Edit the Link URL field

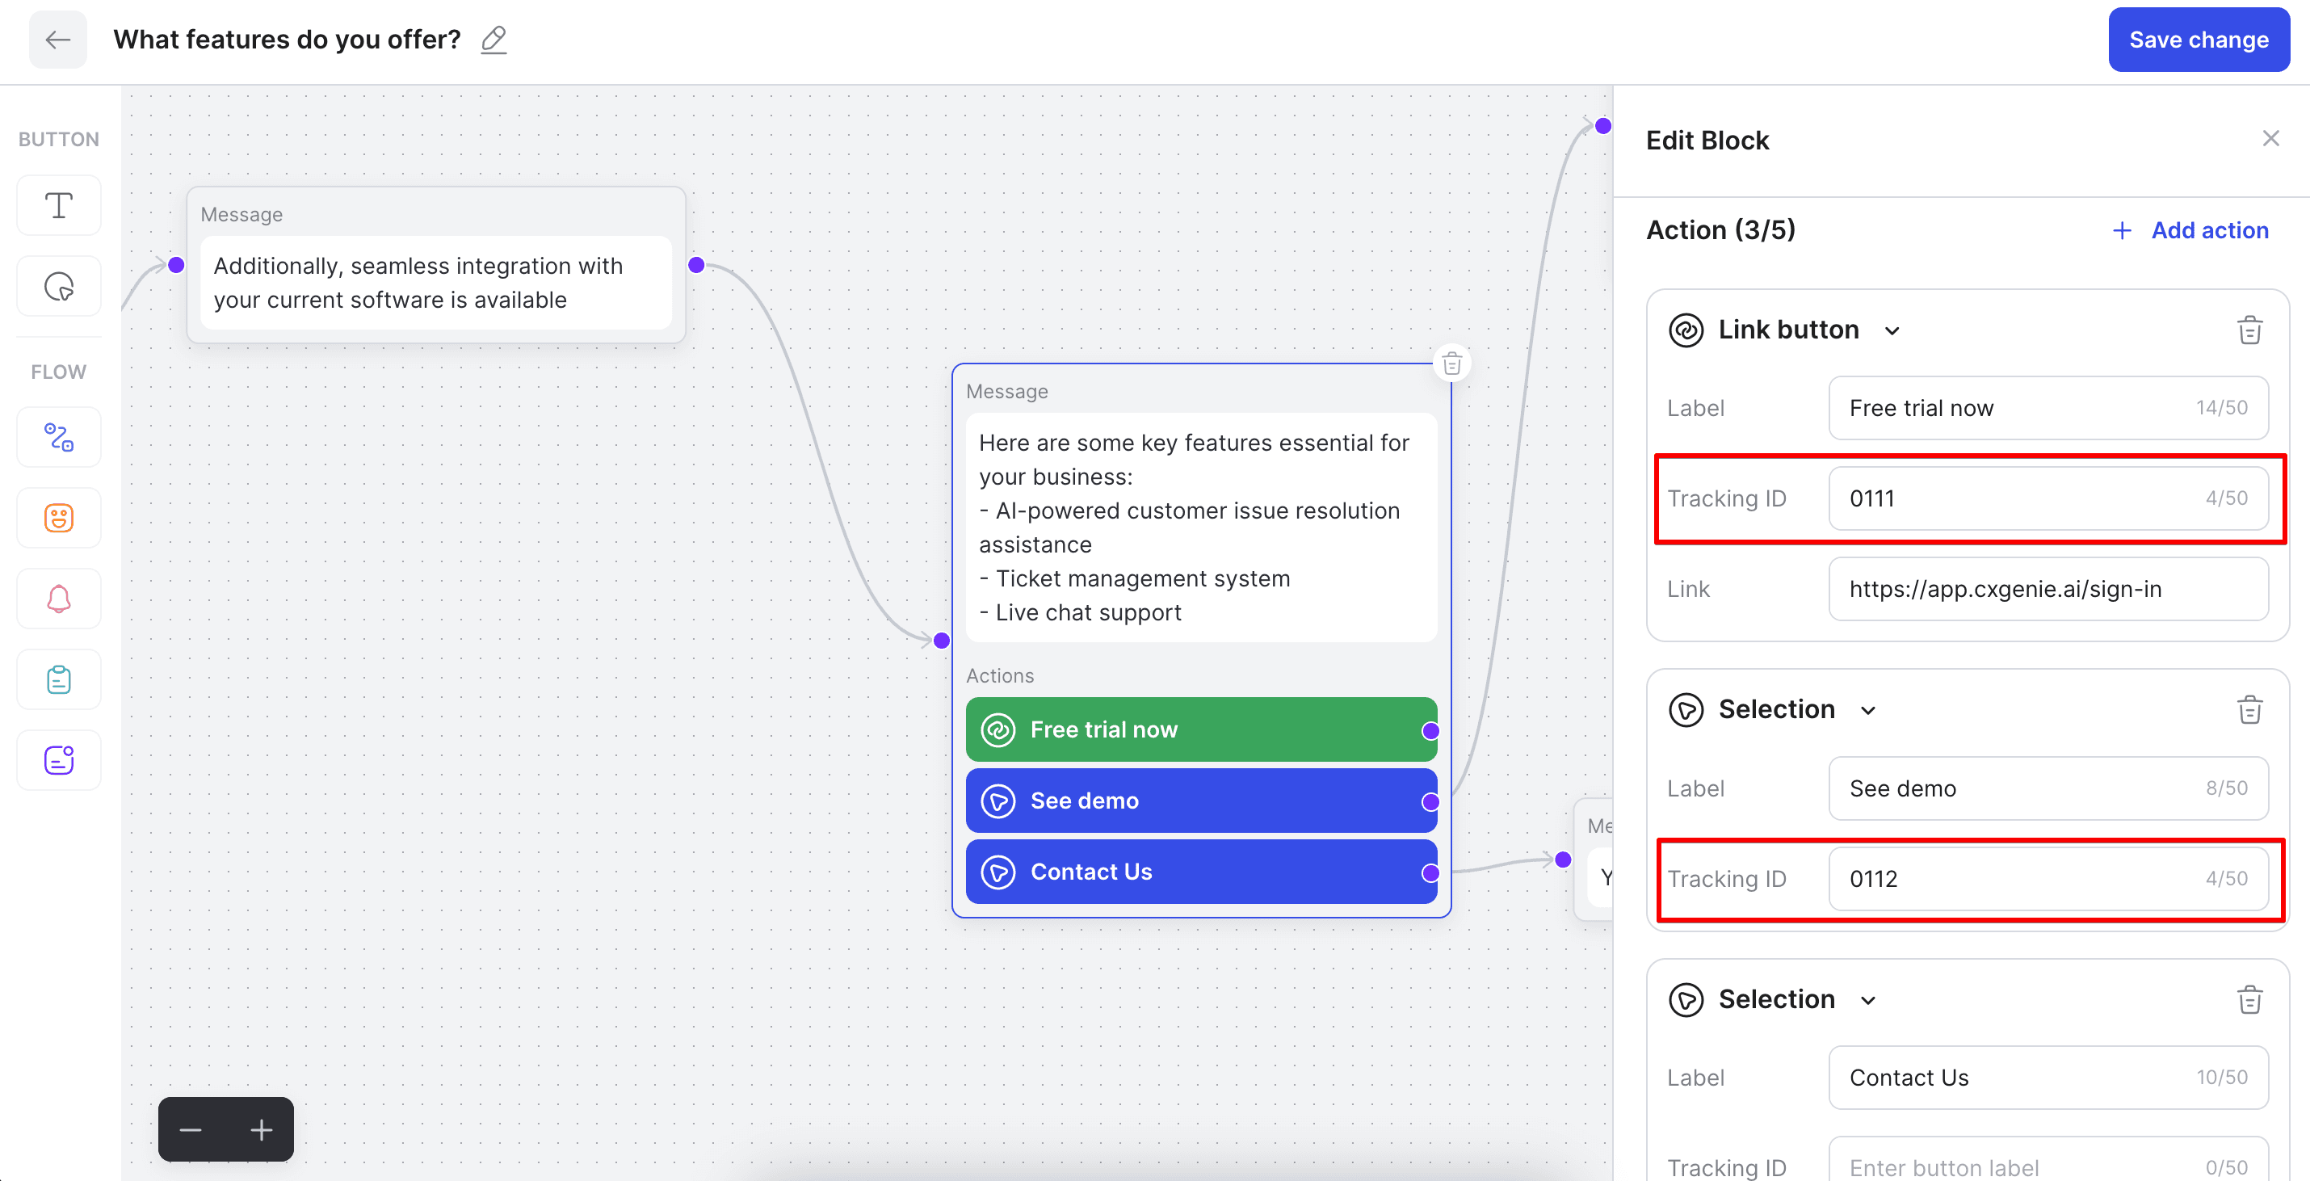point(2048,589)
